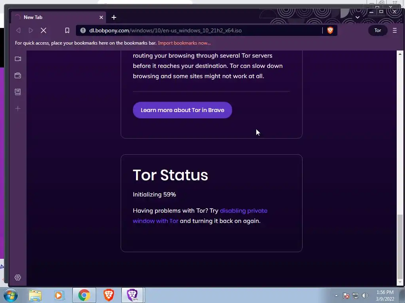Viewport: 405px width, 303px height.
Task: Click the disabling private window with Tor link
Action: pos(200,216)
